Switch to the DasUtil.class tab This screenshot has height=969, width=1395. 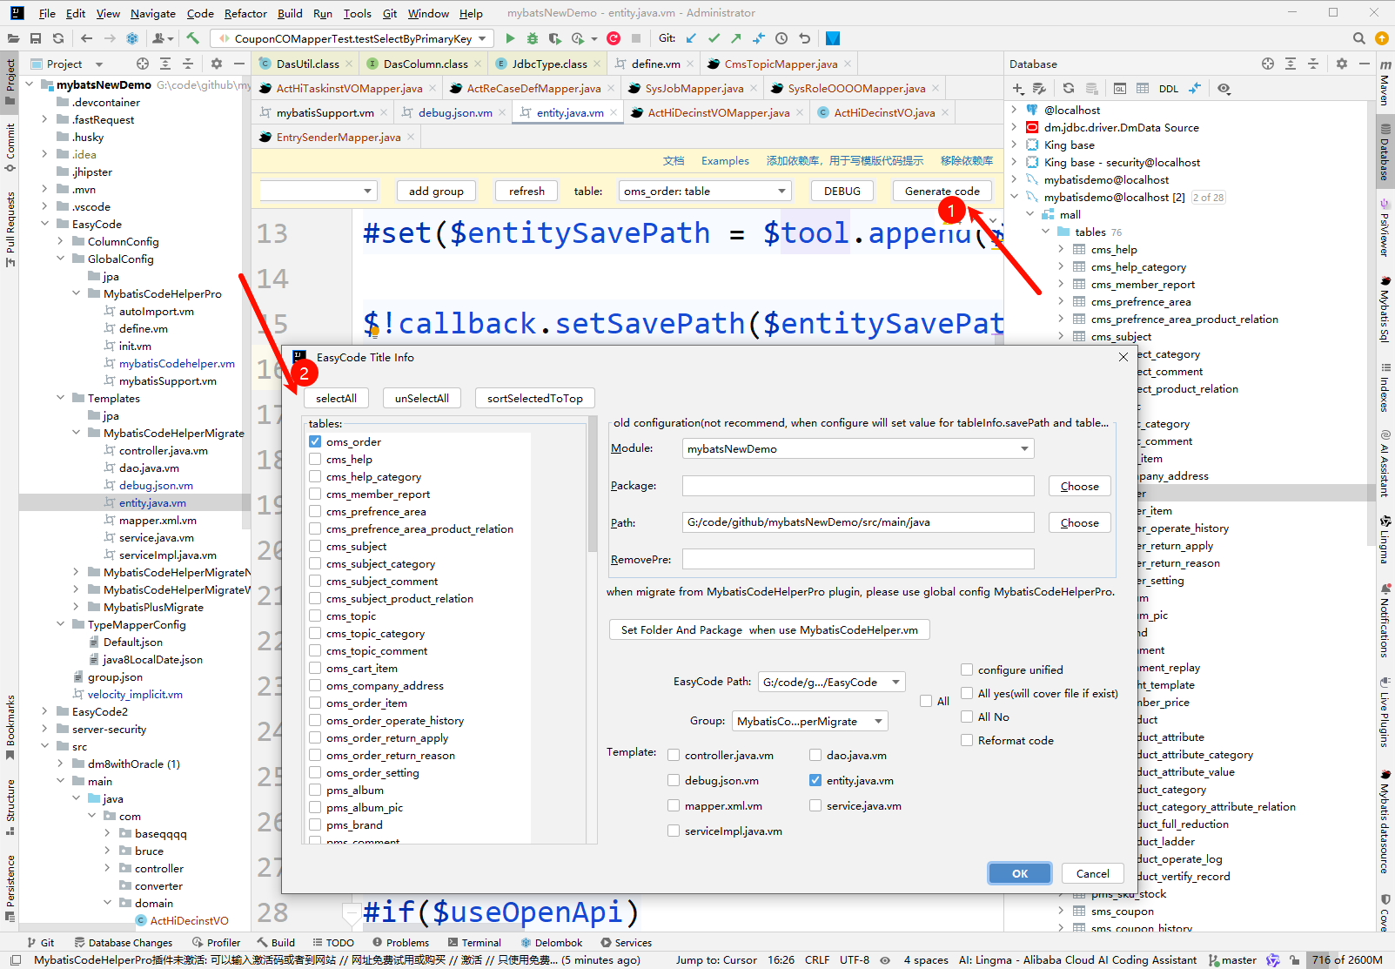coord(307,64)
